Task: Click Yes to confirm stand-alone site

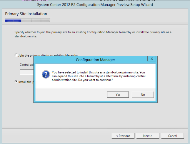Action: [x=118, y=95]
